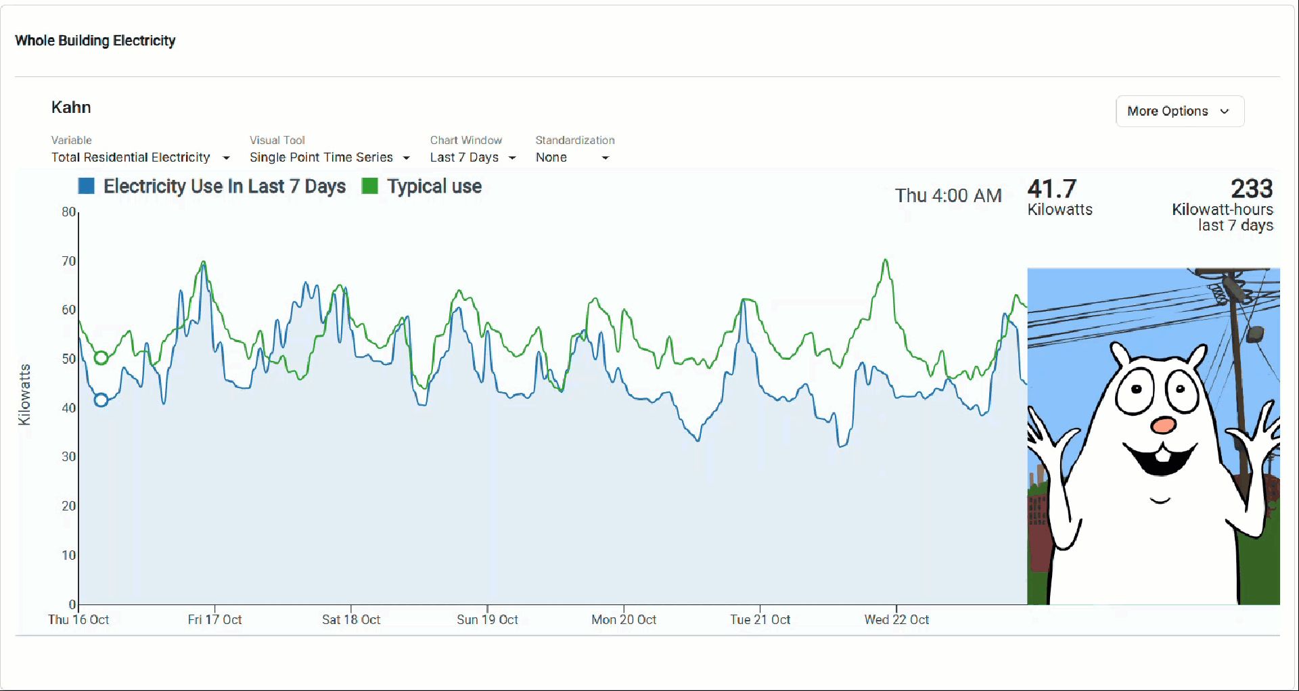
Task: Click the Standardization field label
Action: [575, 140]
